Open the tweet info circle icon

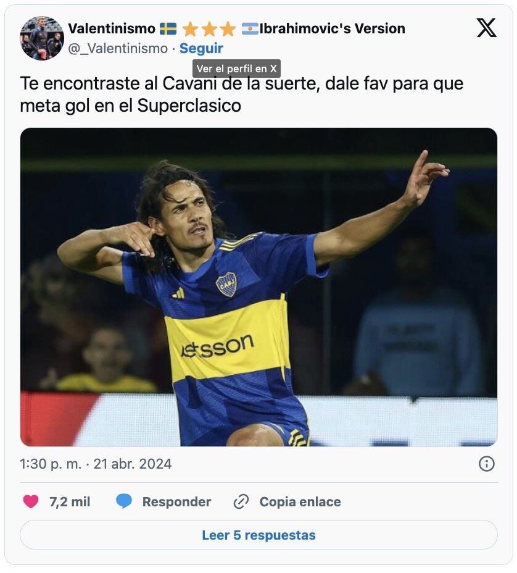(486, 464)
